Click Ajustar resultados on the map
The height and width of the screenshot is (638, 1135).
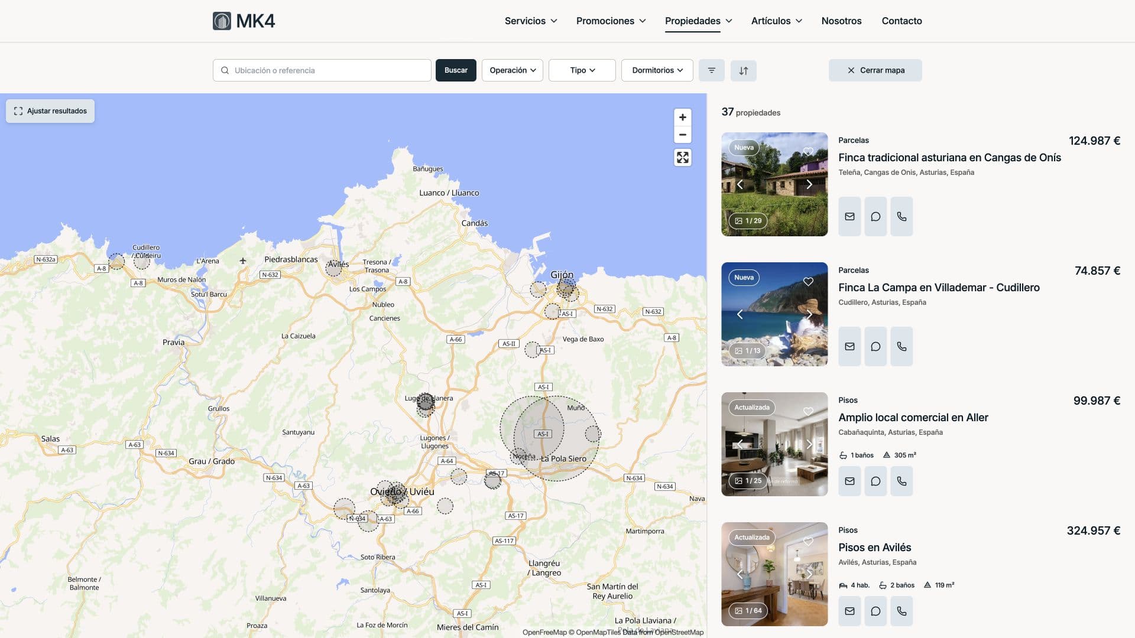coord(50,111)
